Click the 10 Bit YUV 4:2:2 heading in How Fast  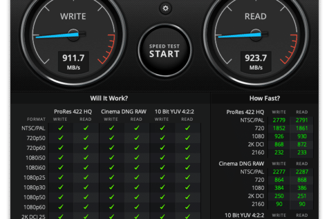point(244,215)
